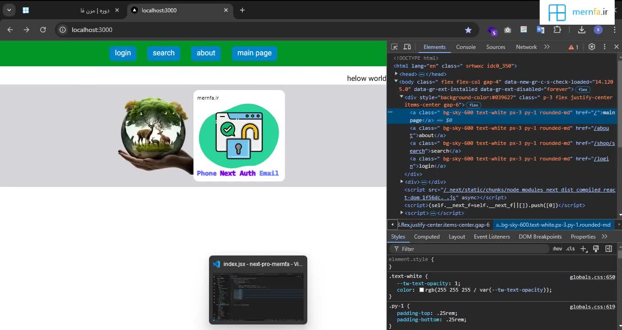Show more DevTools panel tabs
622x330 pixels.
tap(547, 47)
